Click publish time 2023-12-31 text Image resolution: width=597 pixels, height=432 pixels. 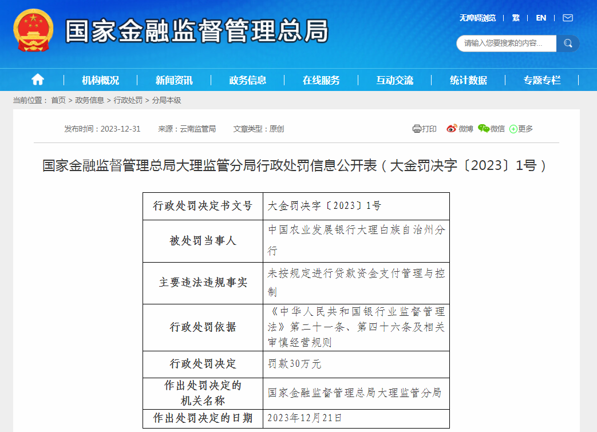click(102, 129)
